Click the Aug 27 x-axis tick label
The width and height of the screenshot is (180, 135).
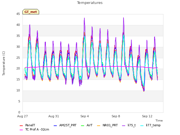coord(22,116)
